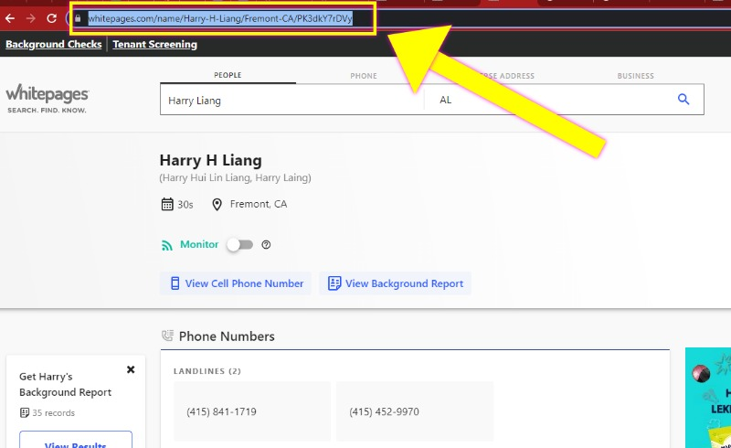
Task: Click the Harry H Liang name heading
Action: [x=211, y=160]
